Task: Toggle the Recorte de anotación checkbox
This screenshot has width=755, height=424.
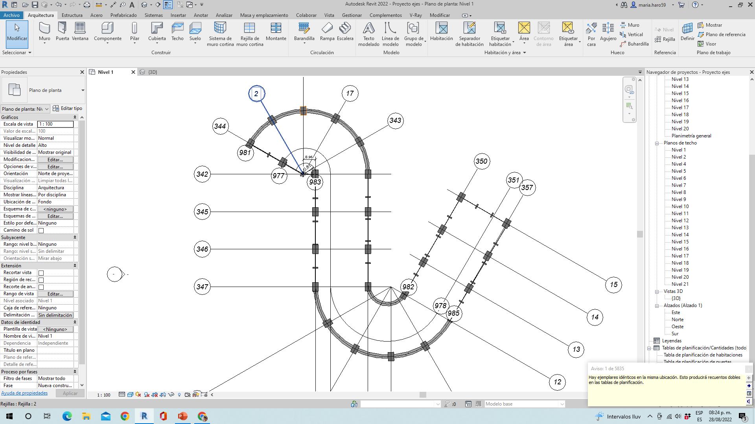Action: click(41, 287)
